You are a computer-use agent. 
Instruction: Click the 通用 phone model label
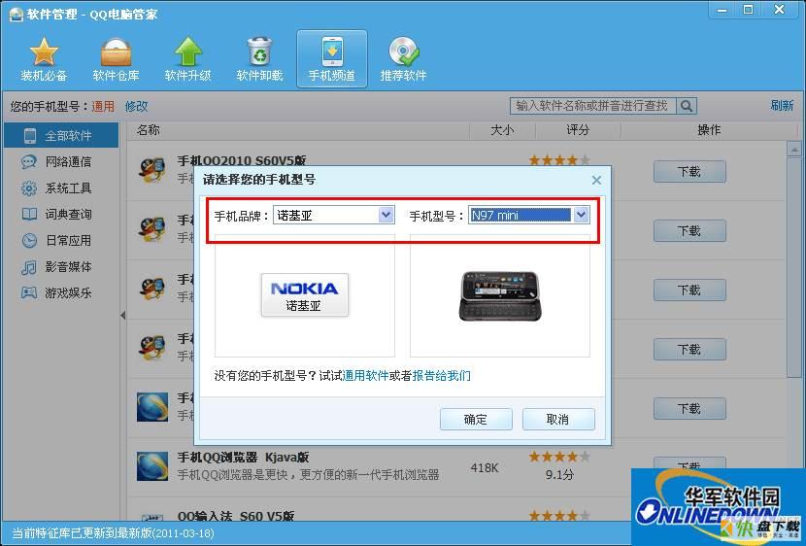click(x=103, y=107)
